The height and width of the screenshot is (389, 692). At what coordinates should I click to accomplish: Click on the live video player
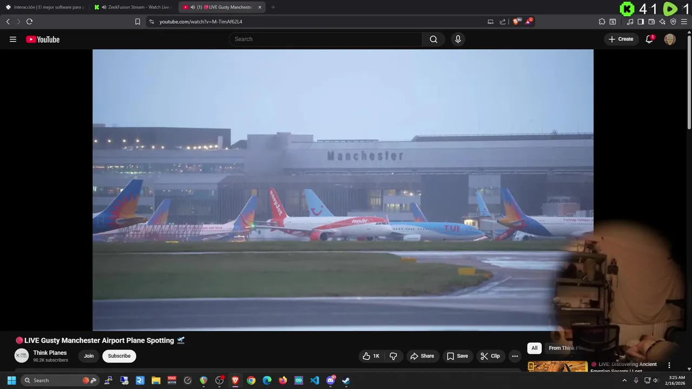[x=343, y=190]
